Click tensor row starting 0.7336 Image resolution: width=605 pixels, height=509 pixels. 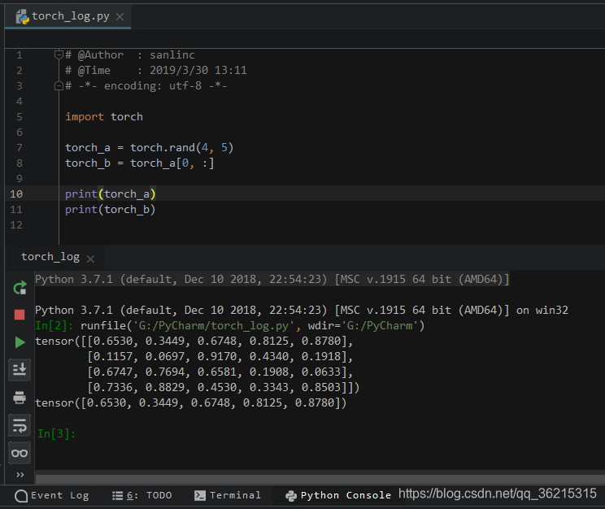point(224,388)
